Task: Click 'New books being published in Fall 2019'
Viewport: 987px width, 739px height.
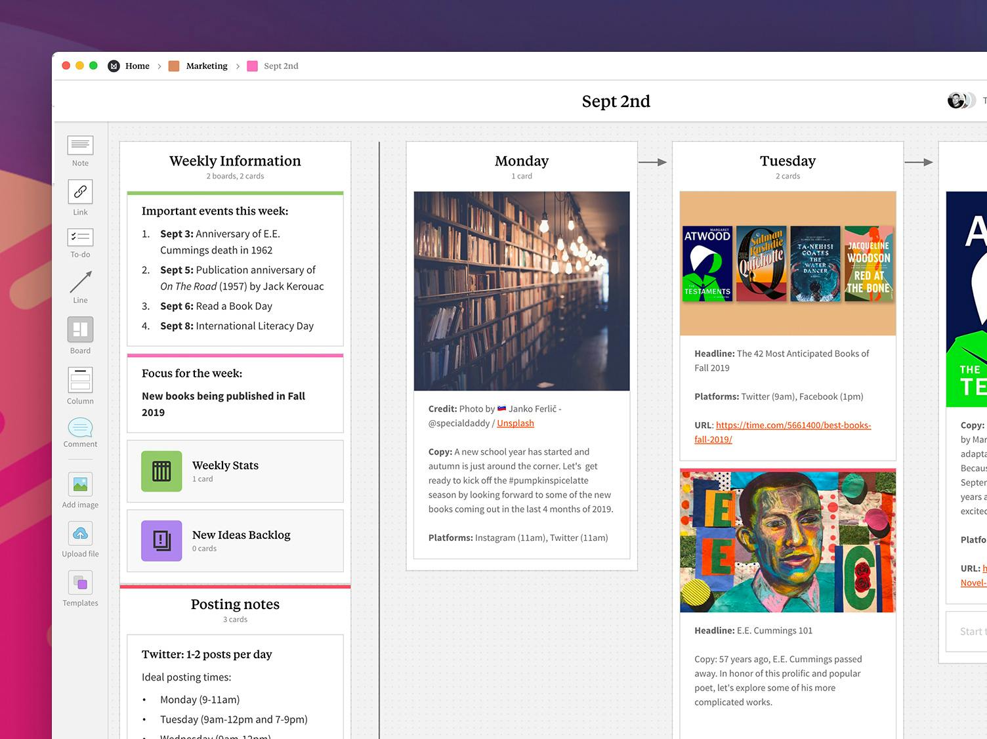Action: (x=223, y=404)
